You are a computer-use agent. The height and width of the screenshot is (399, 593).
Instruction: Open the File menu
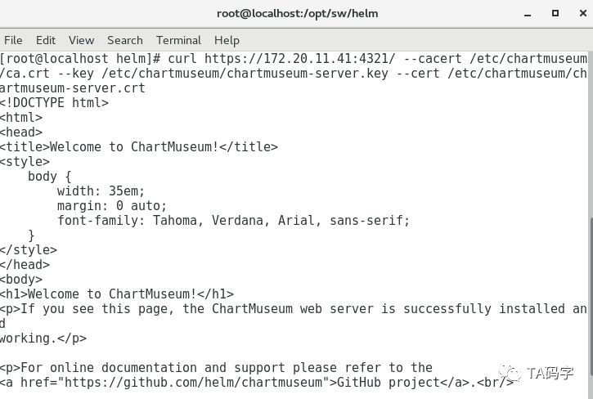tap(13, 40)
